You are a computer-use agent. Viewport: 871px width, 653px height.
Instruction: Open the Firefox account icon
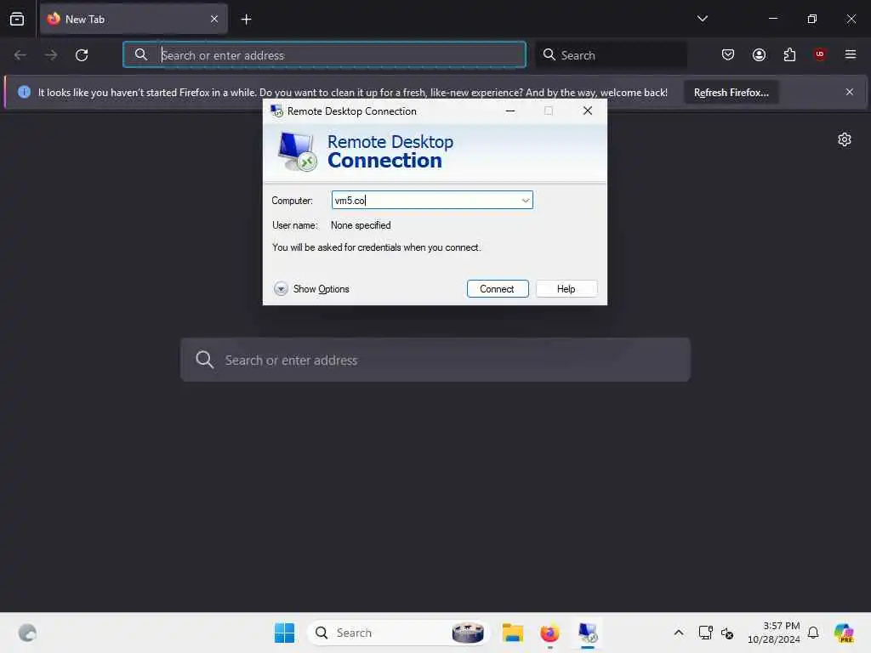tap(759, 54)
